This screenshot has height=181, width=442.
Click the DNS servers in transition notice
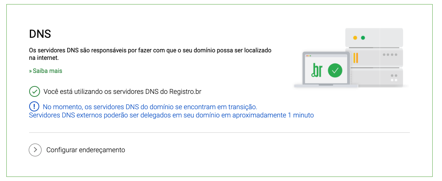150,107
